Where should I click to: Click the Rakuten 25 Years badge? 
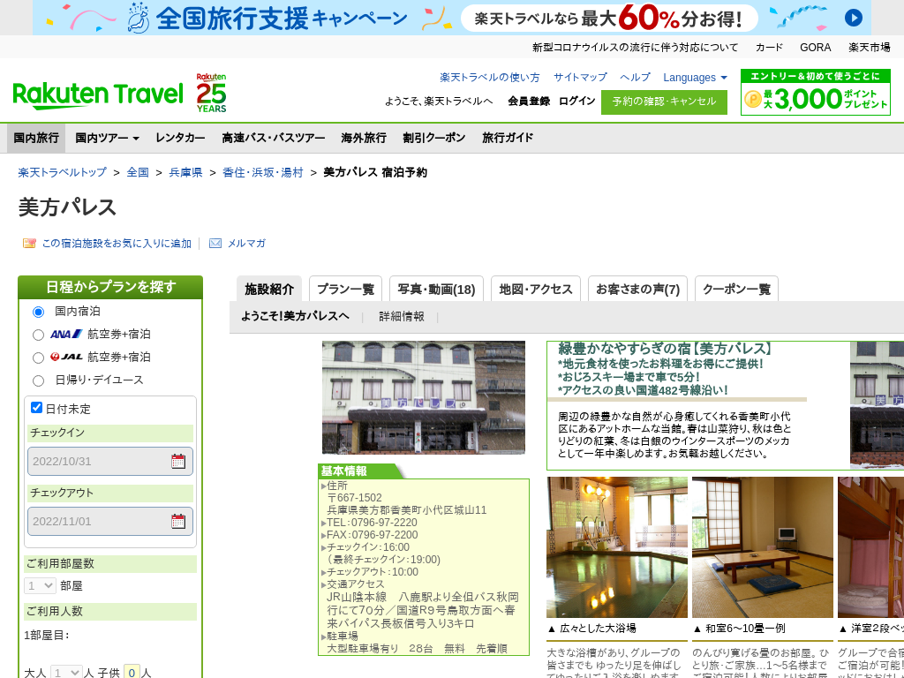coord(211,93)
